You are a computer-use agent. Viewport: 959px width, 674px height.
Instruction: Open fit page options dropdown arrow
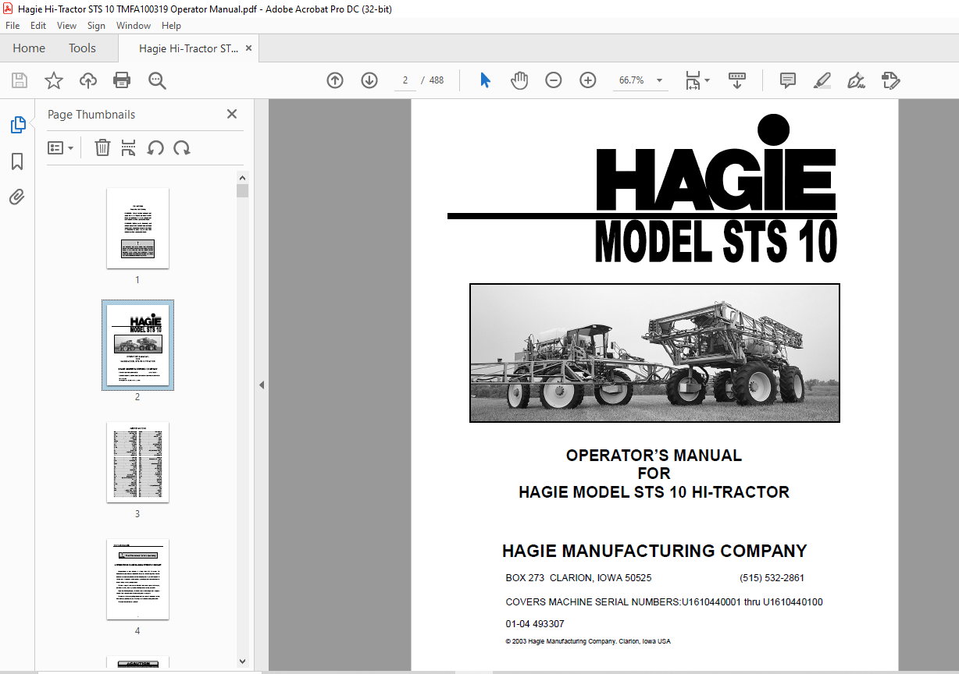(708, 80)
